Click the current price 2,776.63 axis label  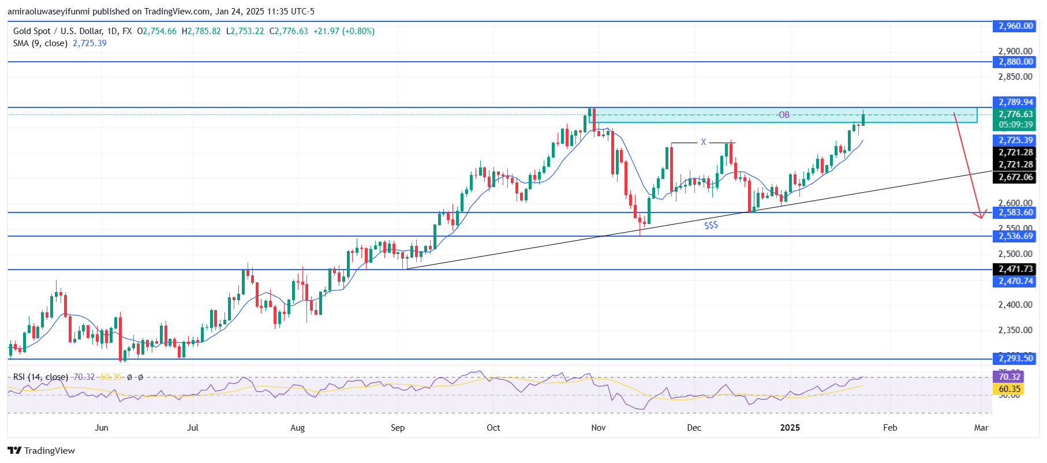(x=1015, y=114)
